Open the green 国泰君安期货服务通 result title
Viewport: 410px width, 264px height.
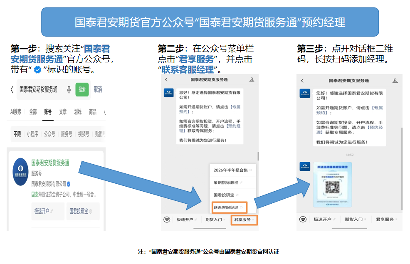tap(50, 163)
